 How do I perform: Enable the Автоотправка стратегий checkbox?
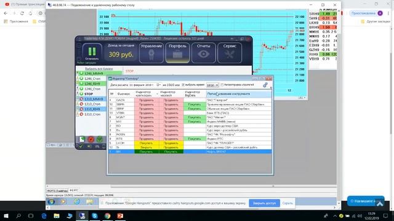pos(222,85)
